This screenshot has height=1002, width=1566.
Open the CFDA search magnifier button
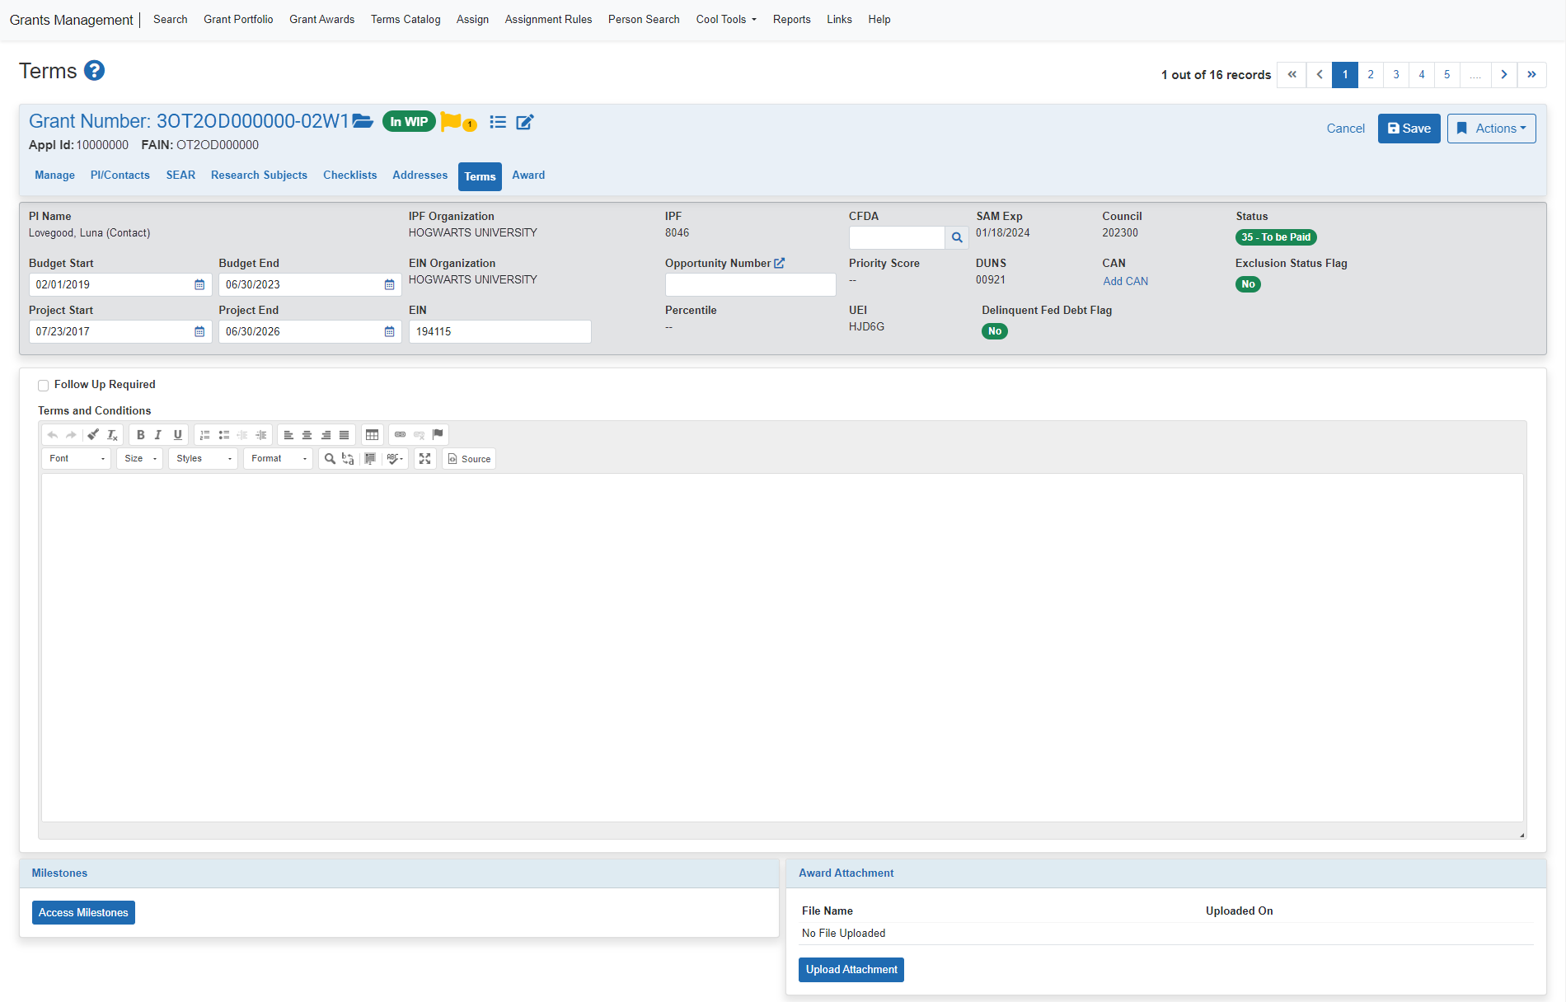click(x=957, y=237)
